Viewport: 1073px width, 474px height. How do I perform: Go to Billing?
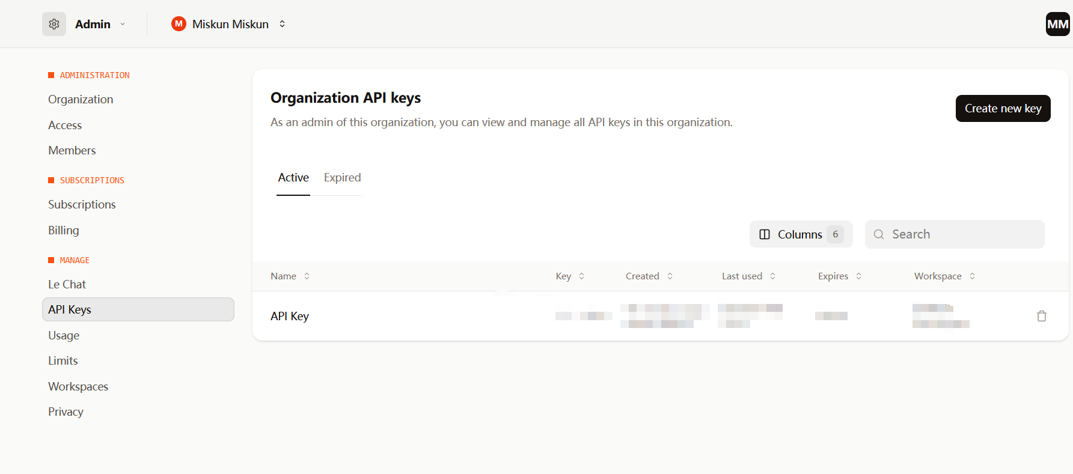pyautogui.click(x=64, y=230)
